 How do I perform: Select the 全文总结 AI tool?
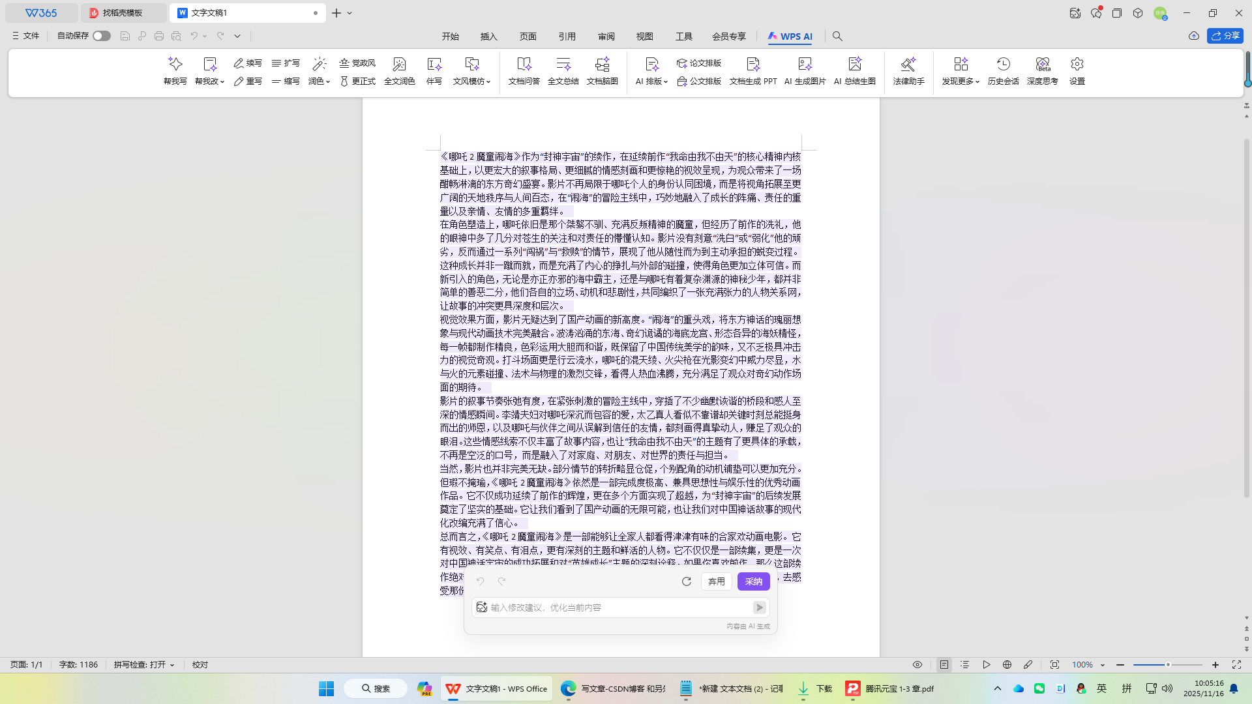563,72
